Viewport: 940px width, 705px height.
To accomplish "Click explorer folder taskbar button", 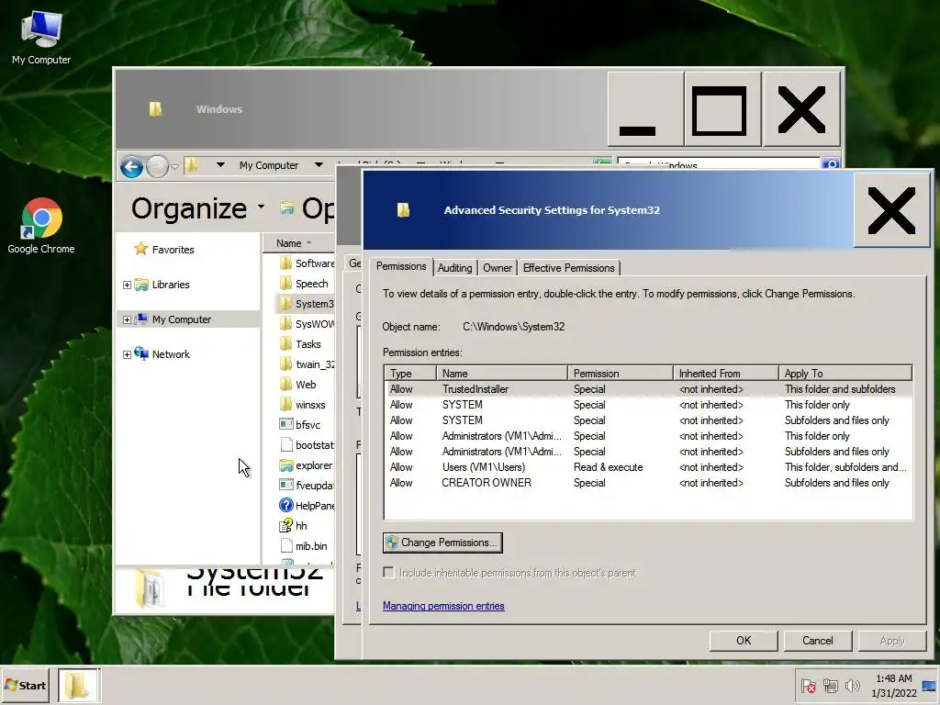I will (79, 685).
